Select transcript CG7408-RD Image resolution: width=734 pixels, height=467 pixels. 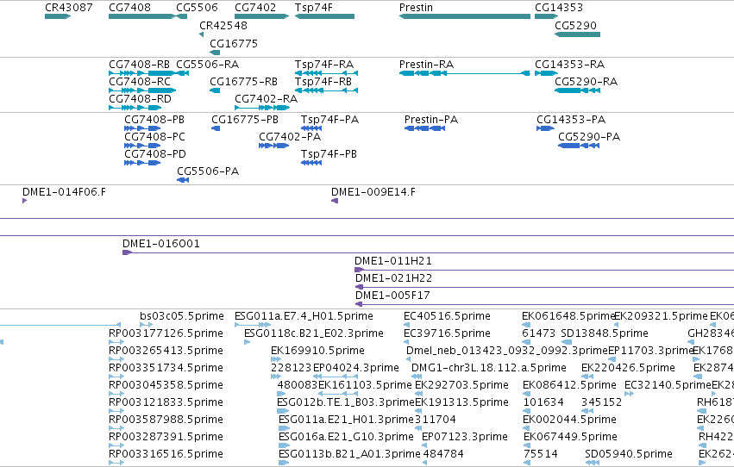[135, 108]
